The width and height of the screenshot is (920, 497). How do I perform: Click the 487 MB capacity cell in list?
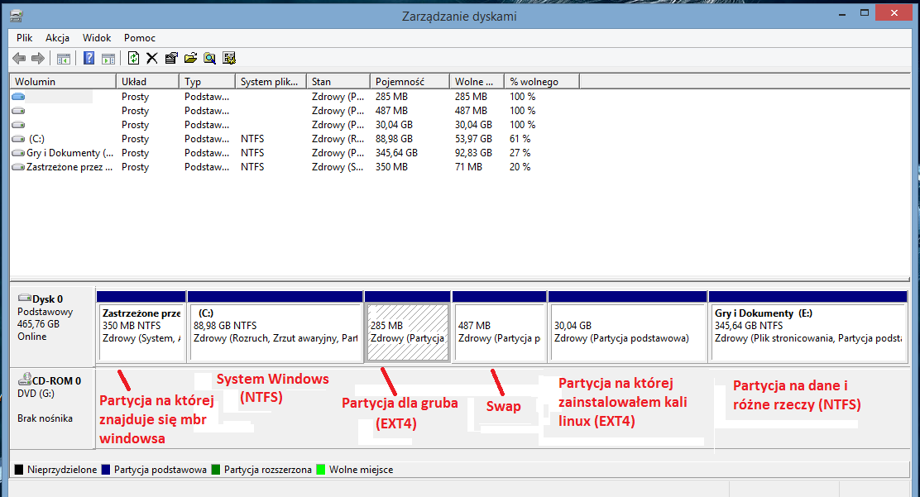pos(391,111)
